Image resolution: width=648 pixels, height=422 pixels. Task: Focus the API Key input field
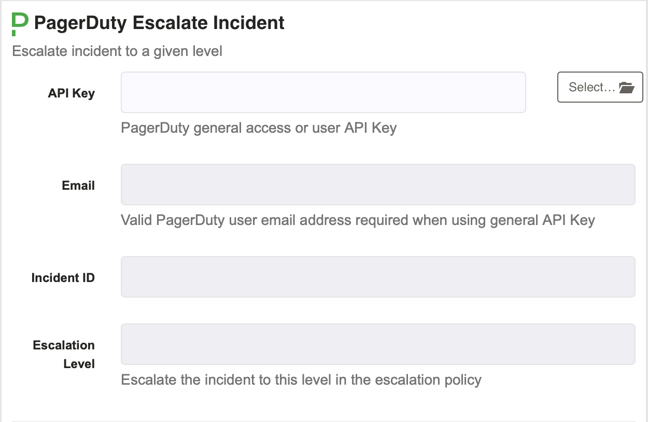tap(323, 92)
